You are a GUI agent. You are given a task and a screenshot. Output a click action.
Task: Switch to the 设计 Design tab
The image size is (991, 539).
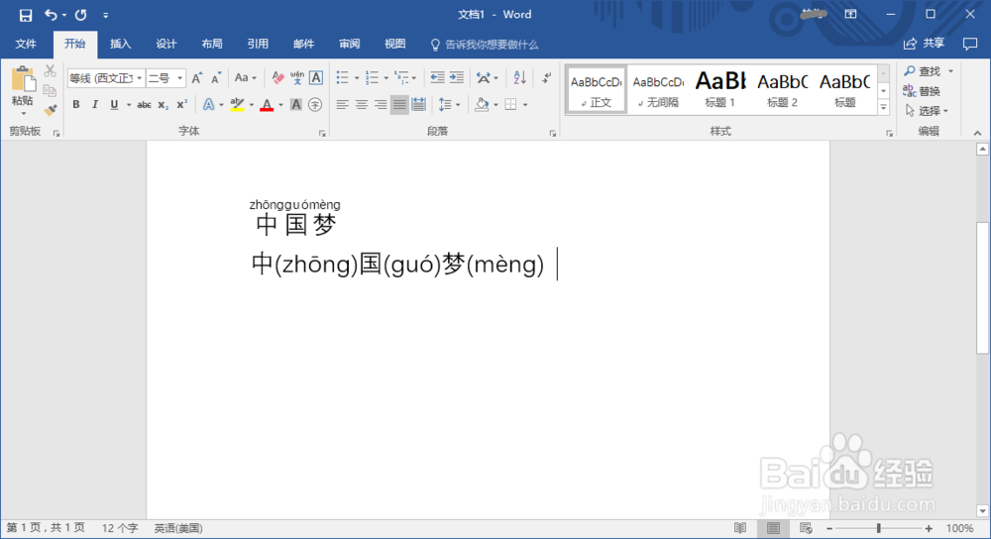point(166,44)
